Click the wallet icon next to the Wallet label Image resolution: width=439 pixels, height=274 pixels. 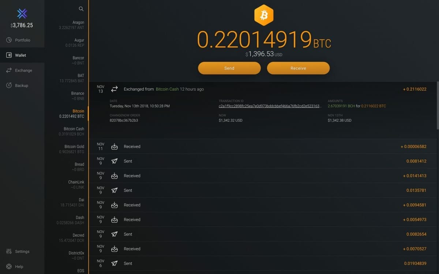[8, 55]
